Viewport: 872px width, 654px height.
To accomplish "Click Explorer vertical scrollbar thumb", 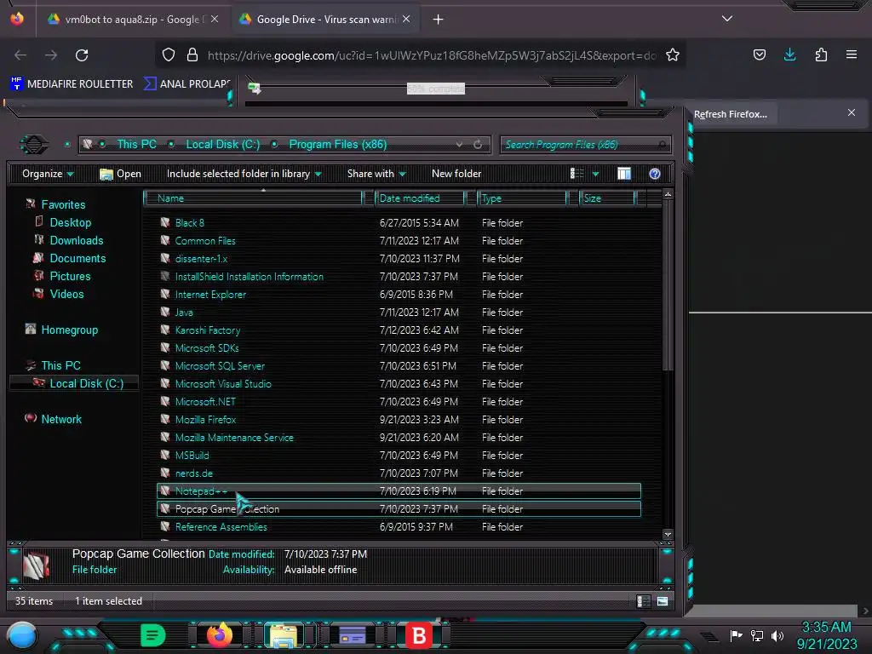I will (668, 286).
